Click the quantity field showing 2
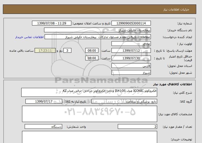Viewport: 202px width, 143px height. (137, 127)
